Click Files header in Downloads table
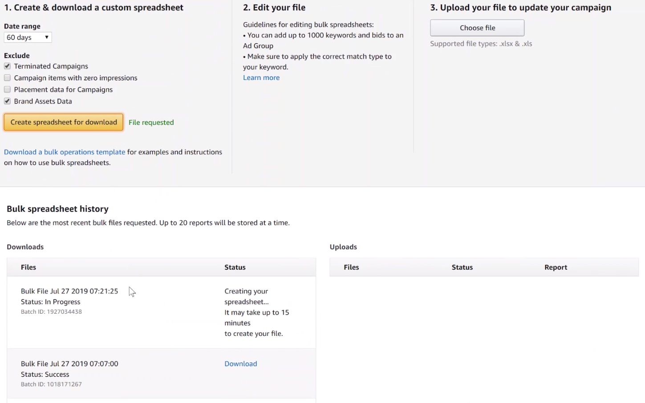Viewport: 645px width, 403px height. click(28, 267)
